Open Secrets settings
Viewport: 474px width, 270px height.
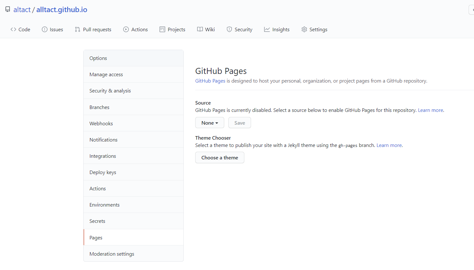[x=133, y=221]
